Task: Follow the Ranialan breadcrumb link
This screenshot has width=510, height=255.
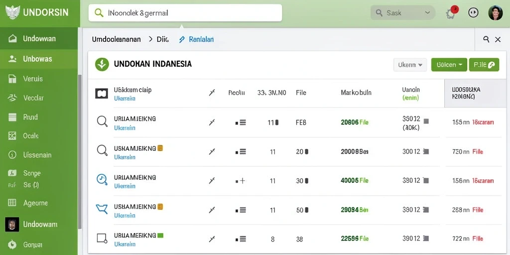Action: click(197, 40)
